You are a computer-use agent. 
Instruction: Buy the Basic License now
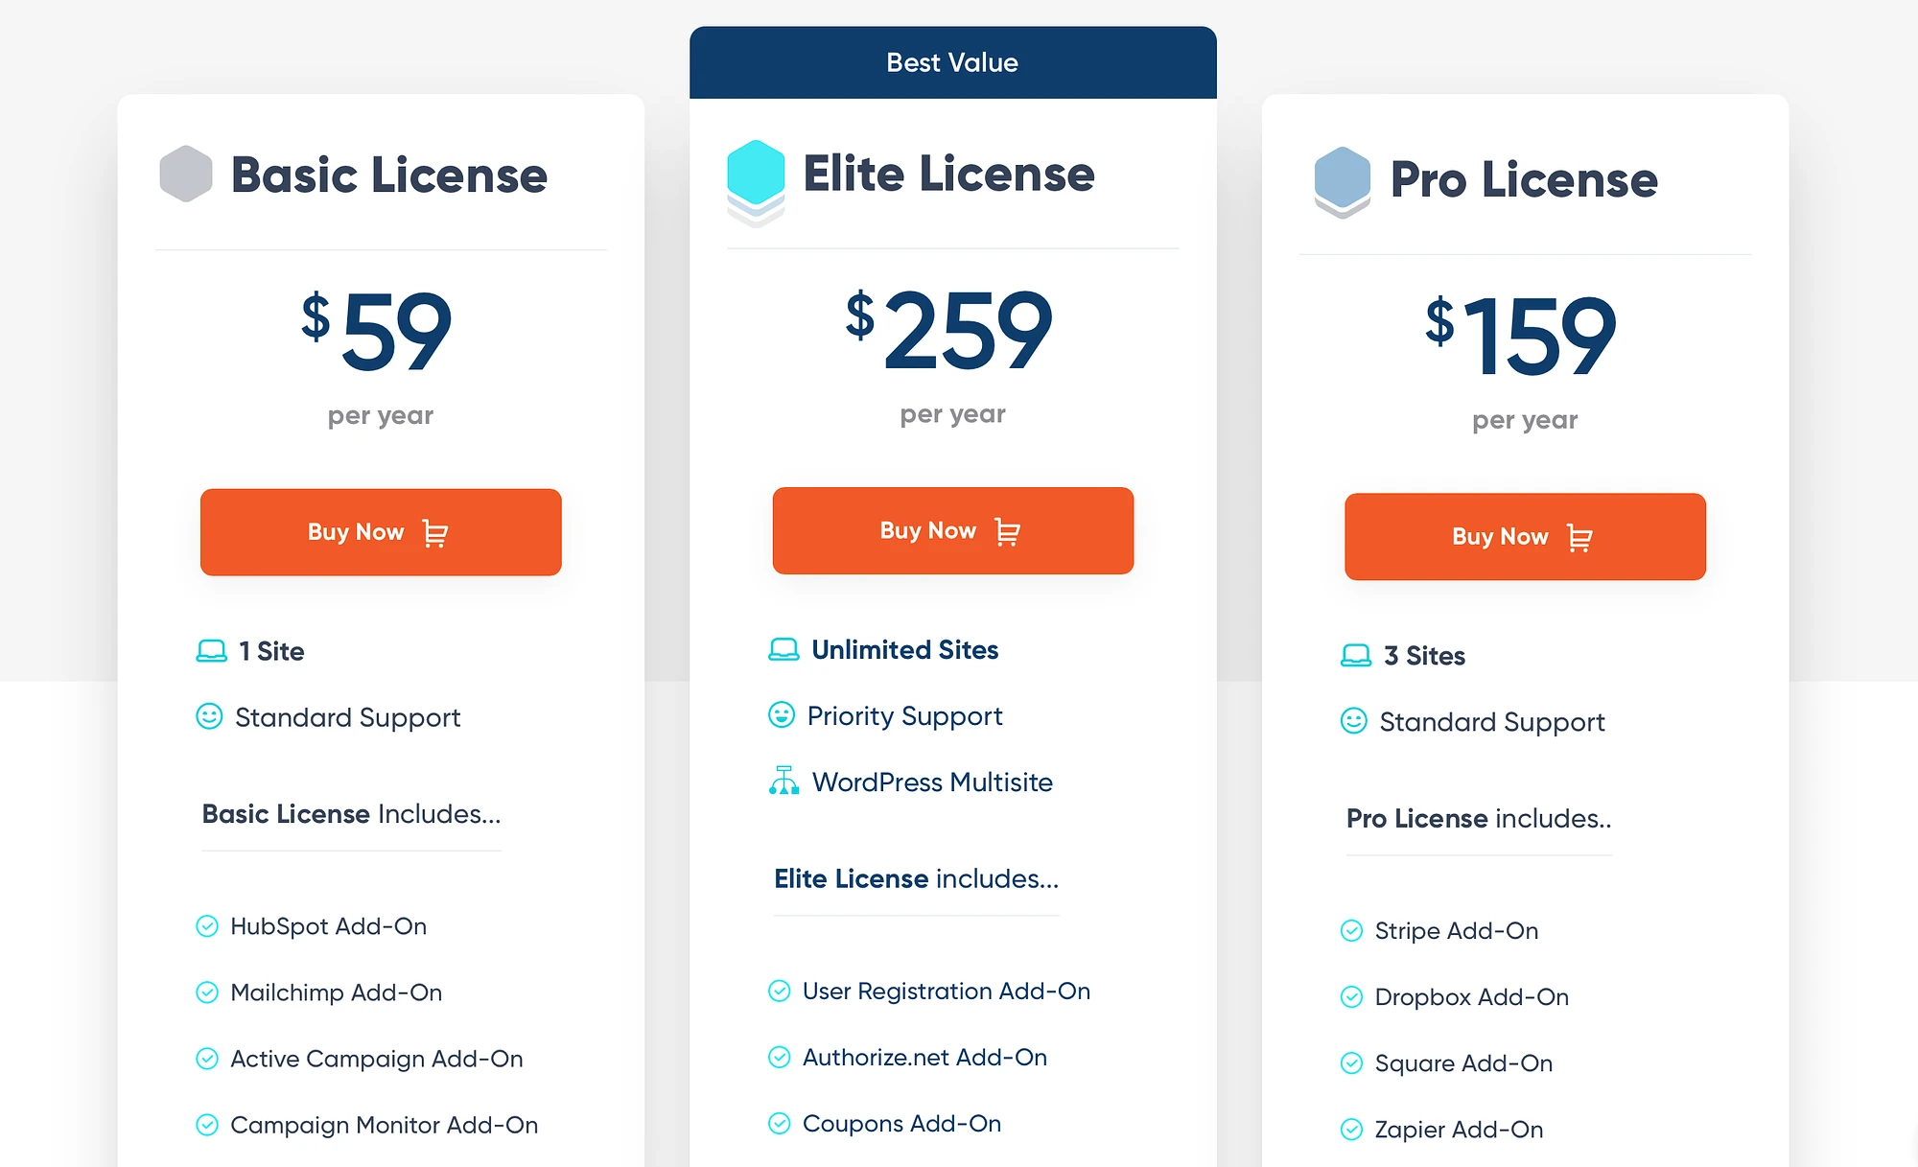pyautogui.click(x=381, y=532)
